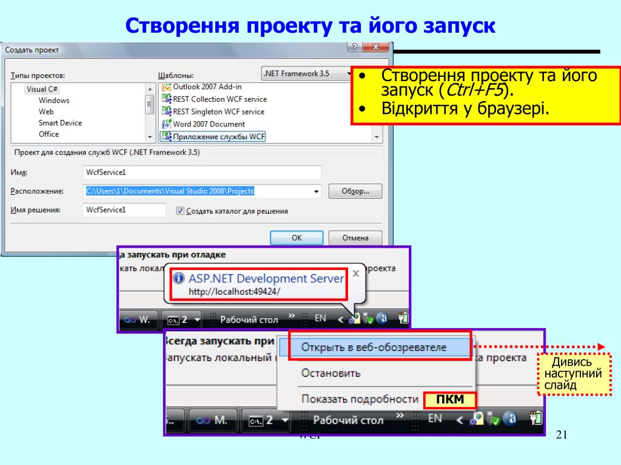Click round blue 'a' tray icon under the balloon

[x=383, y=318]
